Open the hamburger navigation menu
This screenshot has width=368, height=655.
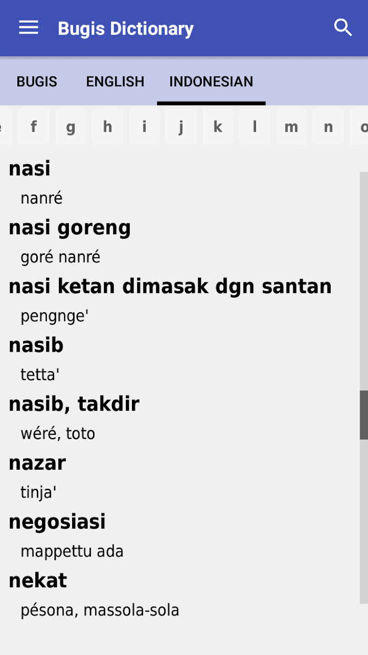[29, 28]
